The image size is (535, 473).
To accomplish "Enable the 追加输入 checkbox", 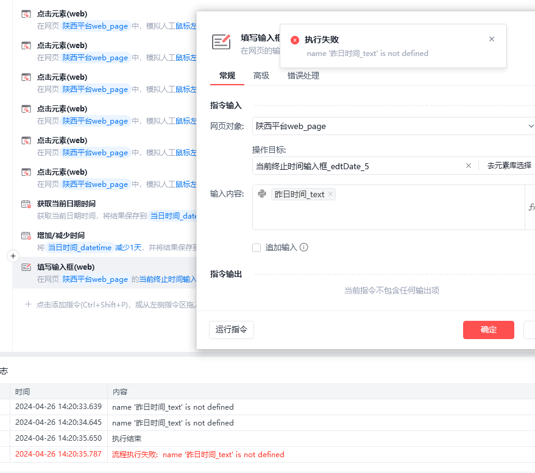I will pos(257,248).
